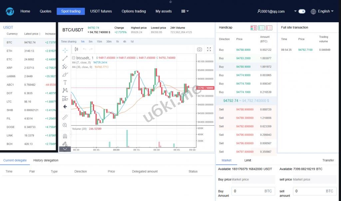341x201 pixels.
Task: Expand the list menu in navigation bar
Action: (185, 11)
